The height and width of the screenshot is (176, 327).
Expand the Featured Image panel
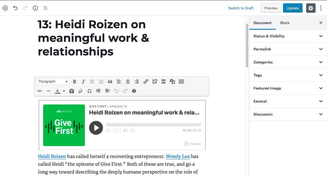click(x=288, y=88)
